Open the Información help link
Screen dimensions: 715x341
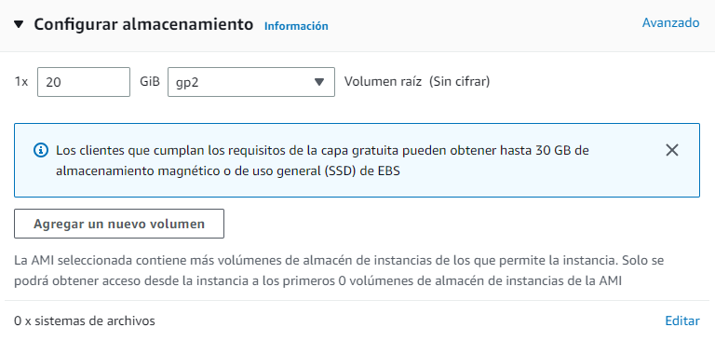(296, 26)
